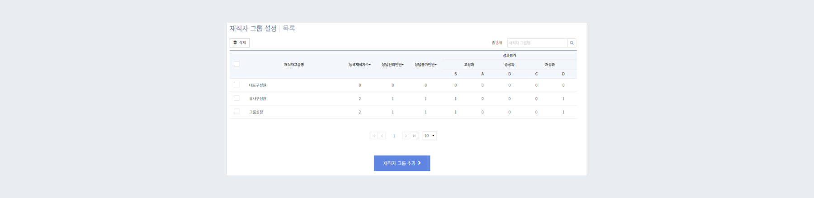The height and width of the screenshot is (198, 814).
Task: Click the A grade column header
Action: pyautogui.click(x=483, y=74)
